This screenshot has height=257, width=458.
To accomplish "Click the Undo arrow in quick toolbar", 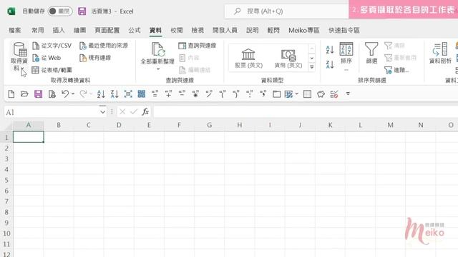I will (x=65, y=94).
